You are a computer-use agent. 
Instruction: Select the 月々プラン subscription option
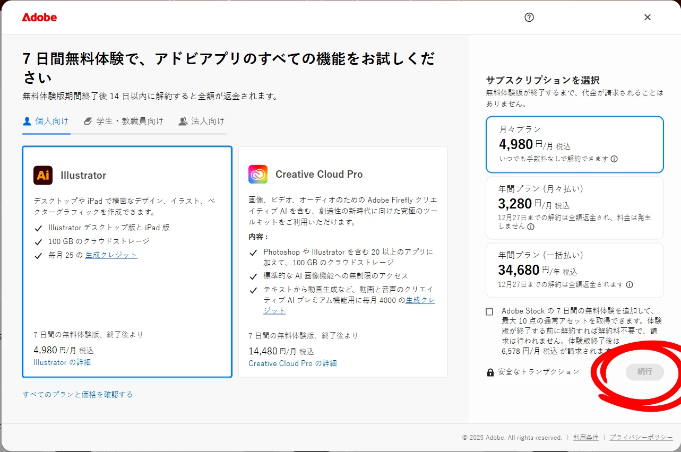(x=575, y=144)
